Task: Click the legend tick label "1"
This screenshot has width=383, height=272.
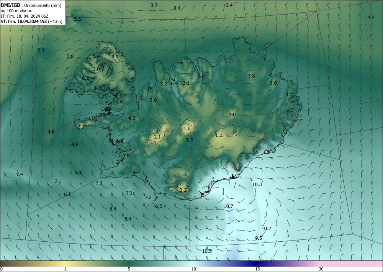Action: click(x=65, y=269)
